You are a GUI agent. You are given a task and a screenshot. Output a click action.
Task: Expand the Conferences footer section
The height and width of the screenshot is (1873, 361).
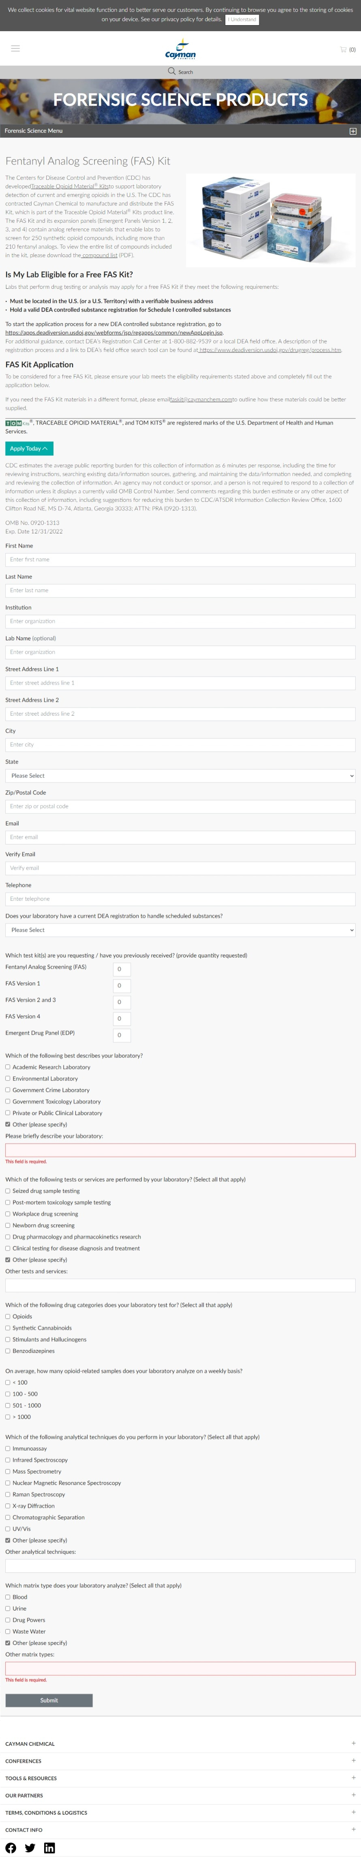click(353, 1760)
